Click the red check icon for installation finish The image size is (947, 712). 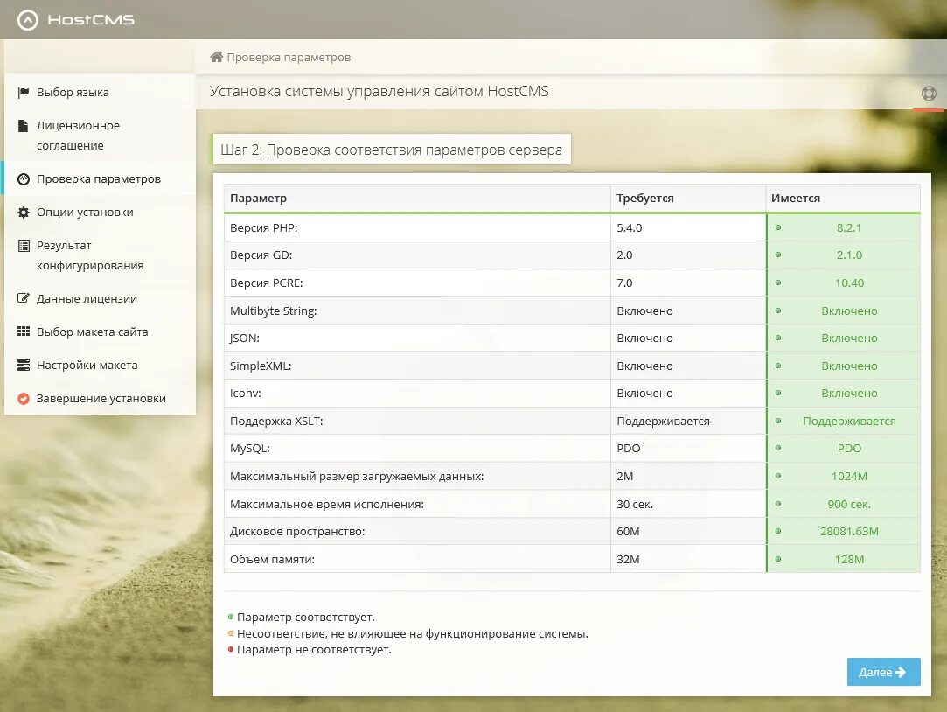24,398
